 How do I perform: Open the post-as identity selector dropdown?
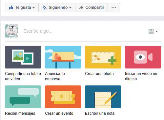153,31
